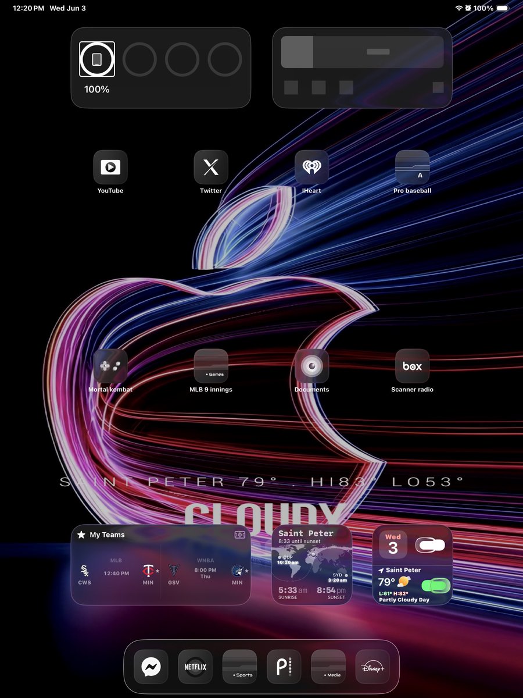
Task: Tap the Saint Peter location label in weather widget
Action: click(403, 570)
